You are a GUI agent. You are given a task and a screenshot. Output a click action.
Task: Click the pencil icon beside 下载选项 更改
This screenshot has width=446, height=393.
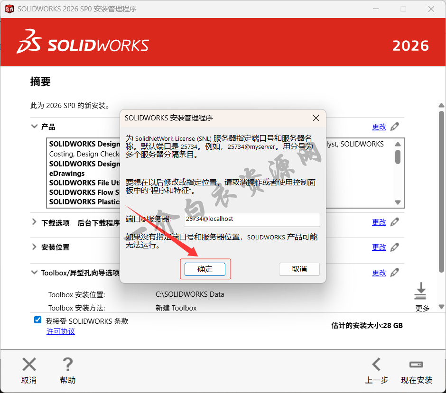point(394,222)
